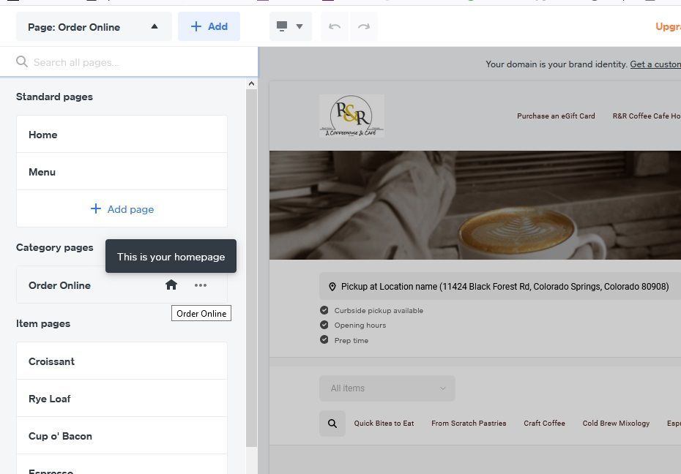Open the three-dots menu for Order Online
The image size is (681, 474).
point(201,285)
